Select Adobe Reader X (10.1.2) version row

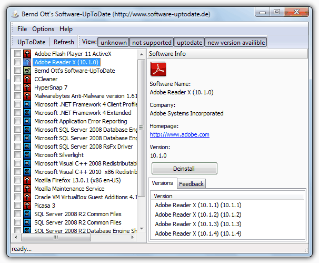click(x=198, y=215)
